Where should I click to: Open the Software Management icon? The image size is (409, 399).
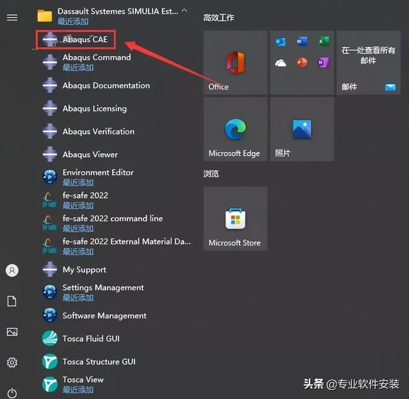(x=50, y=315)
